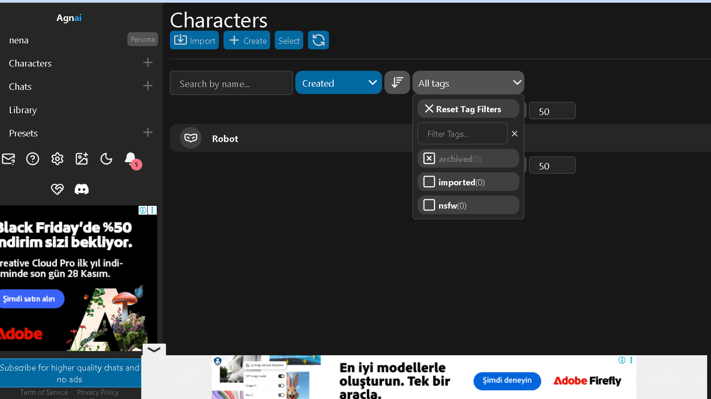Uncheck the archived tag filter
This screenshot has height=399, width=711.
[x=429, y=158]
